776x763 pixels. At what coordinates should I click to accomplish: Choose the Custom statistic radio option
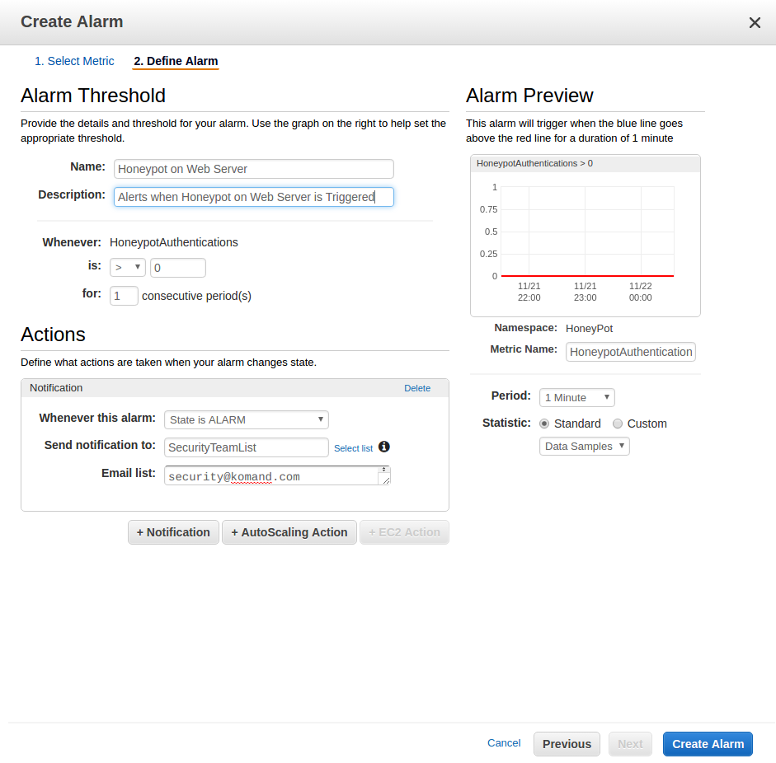click(618, 424)
